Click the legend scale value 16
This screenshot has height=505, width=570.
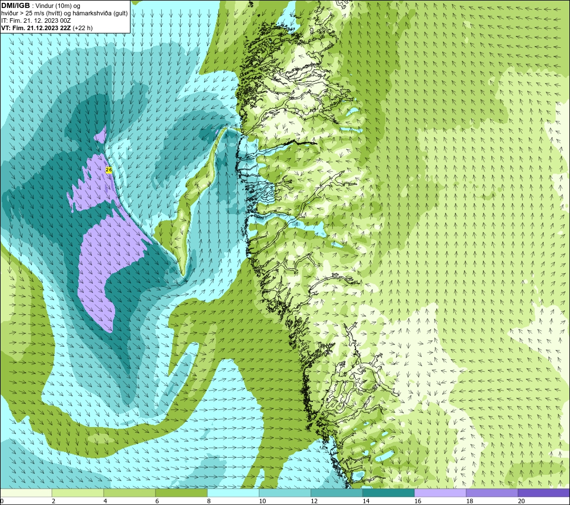click(x=418, y=502)
